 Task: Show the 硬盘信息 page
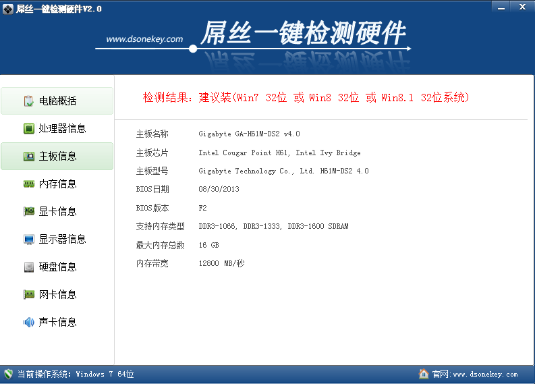pyautogui.click(x=57, y=267)
